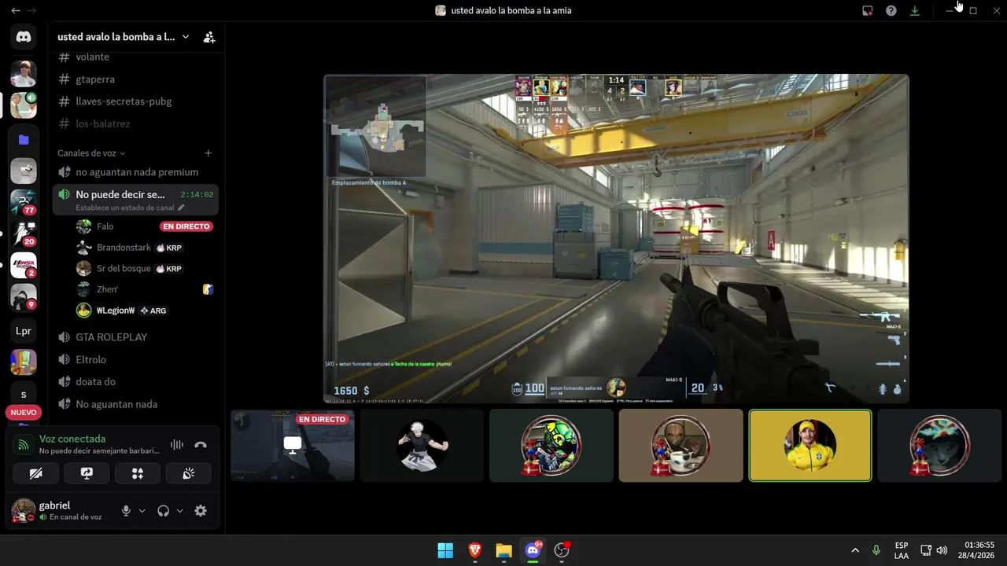Open the MSA server icon with 2 badge
Image resolution: width=1007 pixels, height=566 pixels.
coord(24,265)
